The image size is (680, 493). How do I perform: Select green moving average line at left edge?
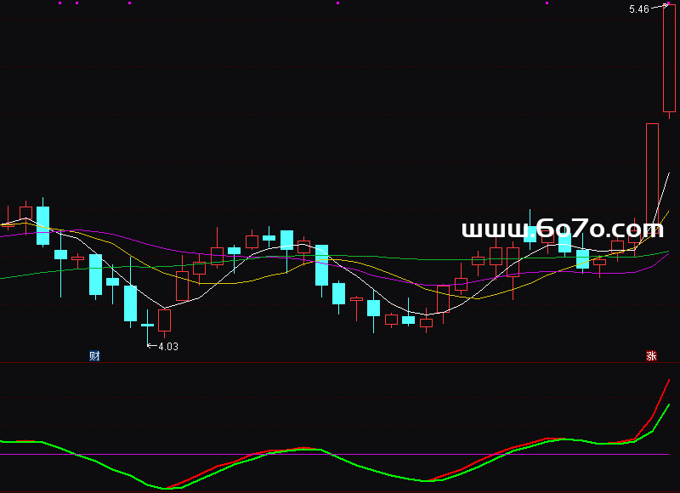(x=3, y=277)
